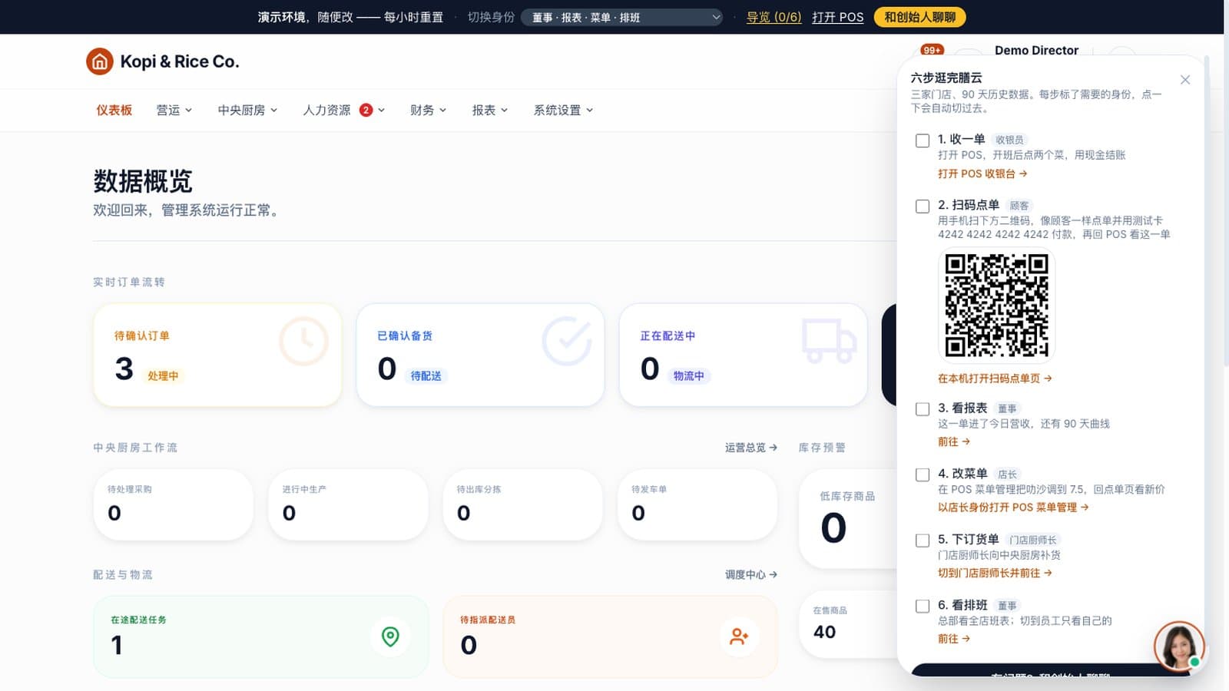Check step 6 看排班 checkbox
The height and width of the screenshot is (691, 1229).
[923, 607]
